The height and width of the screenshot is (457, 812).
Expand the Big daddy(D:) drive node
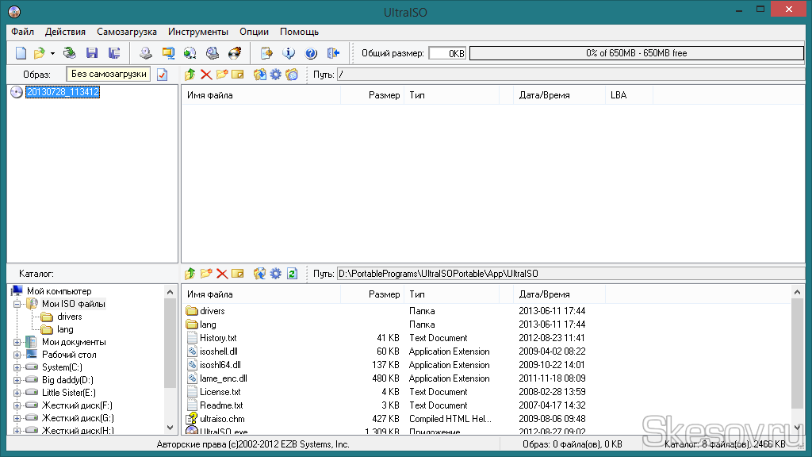point(17,380)
